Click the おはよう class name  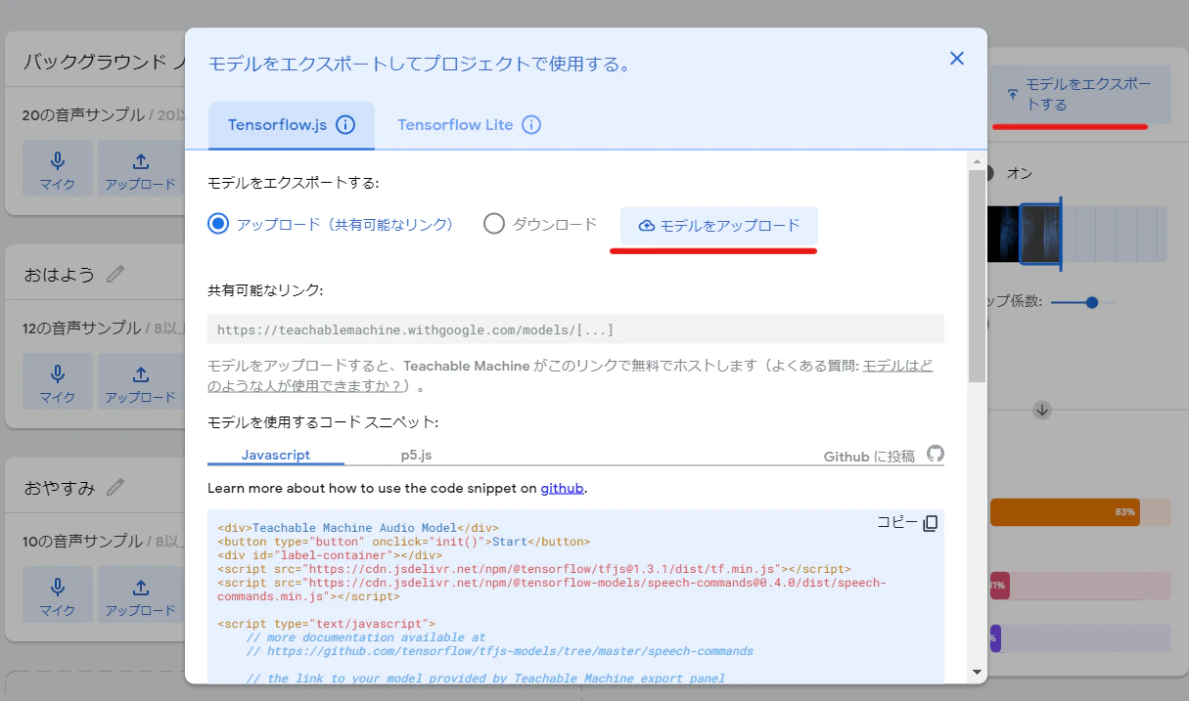click(x=59, y=275)
